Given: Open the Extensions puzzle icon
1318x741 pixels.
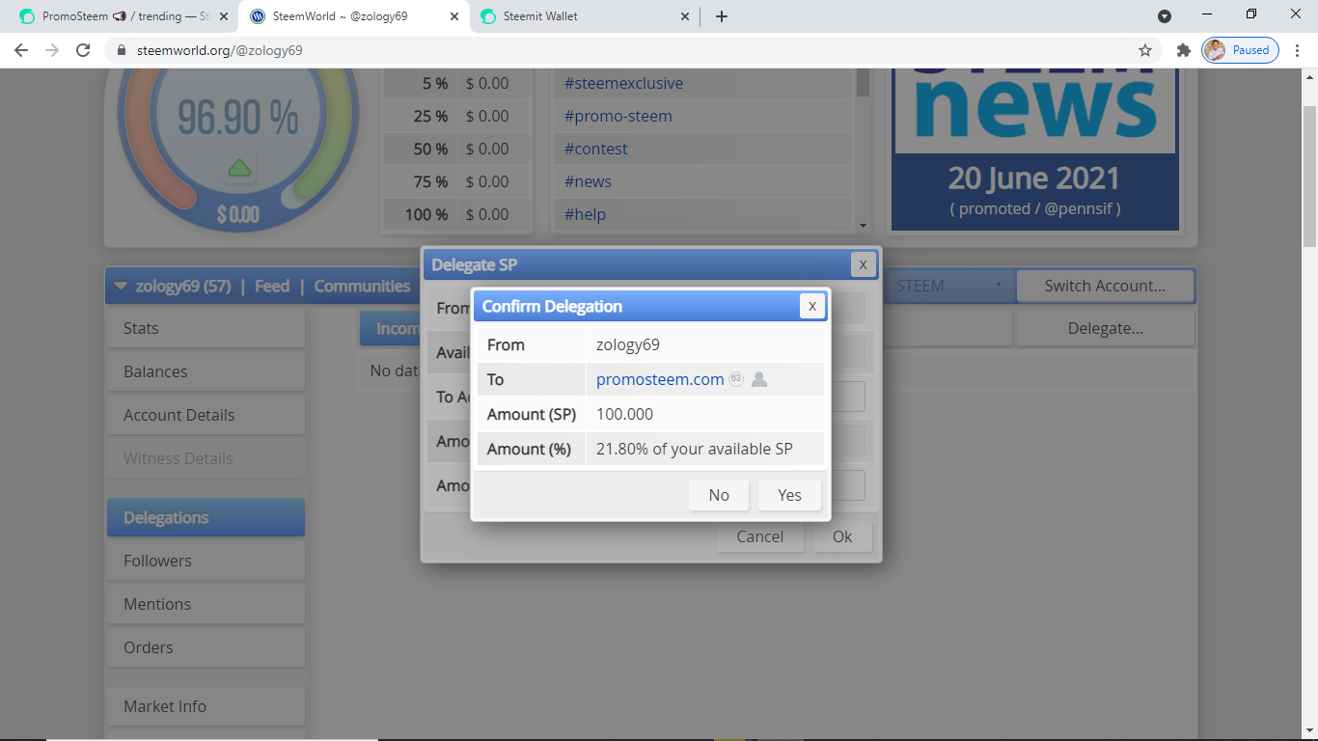Looking at the screenshot, I should [x=1183, y=50].
